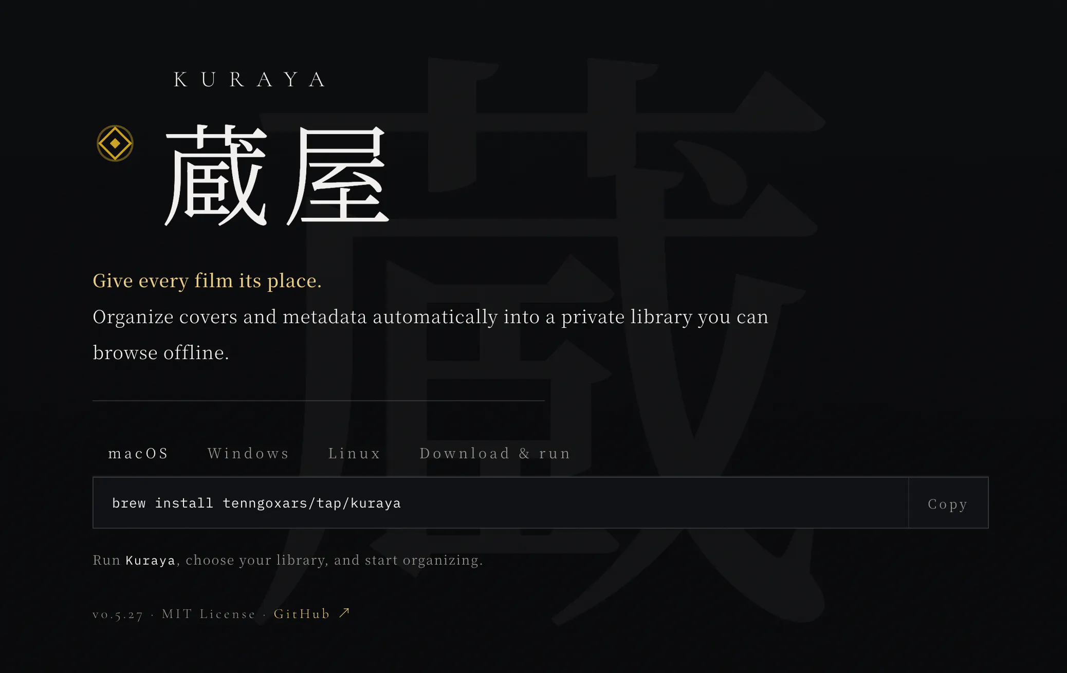Copy the brew install command
This screenshot has height=673, width=1067.
tap(948, 503)
